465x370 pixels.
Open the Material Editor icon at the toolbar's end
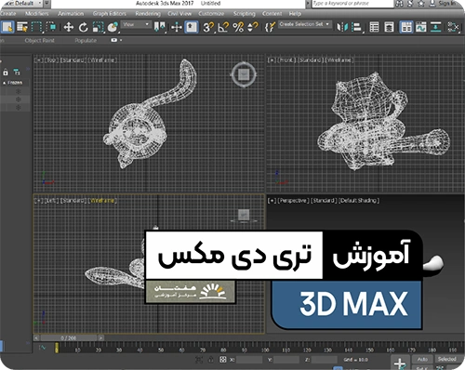pos(453,27)
